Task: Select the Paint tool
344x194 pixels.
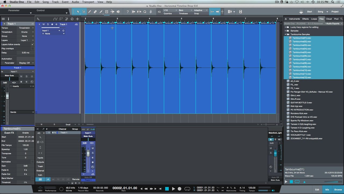Action: click(101, 12)
